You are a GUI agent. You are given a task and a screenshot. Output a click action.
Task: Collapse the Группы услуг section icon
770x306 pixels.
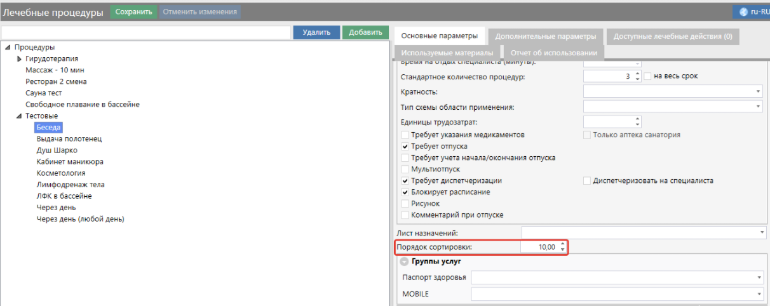pos(404,262)
